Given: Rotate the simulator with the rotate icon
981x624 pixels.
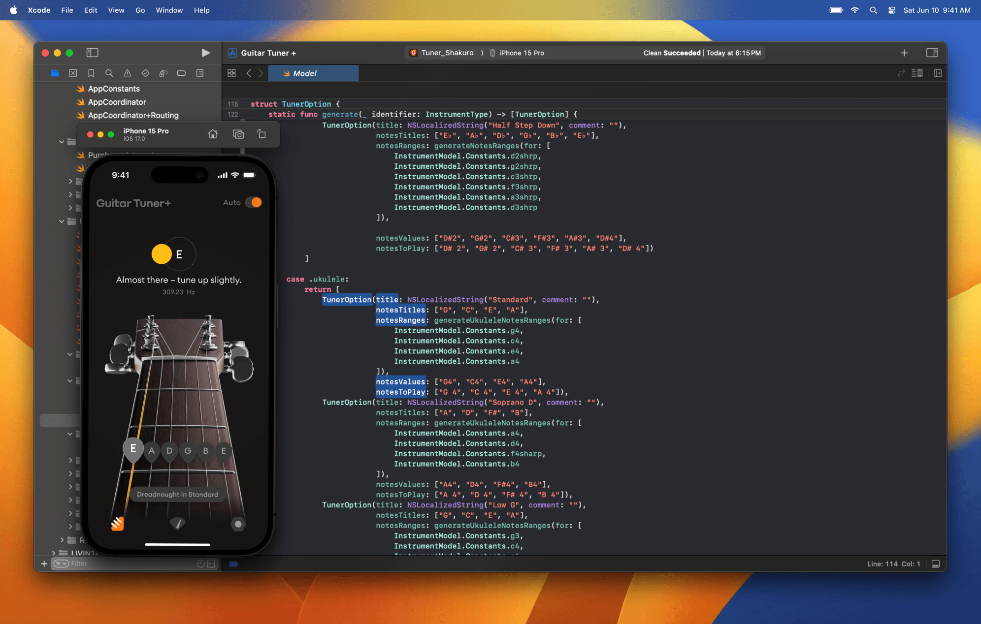Looking at the screenshot, I should (x=262, y=134).
